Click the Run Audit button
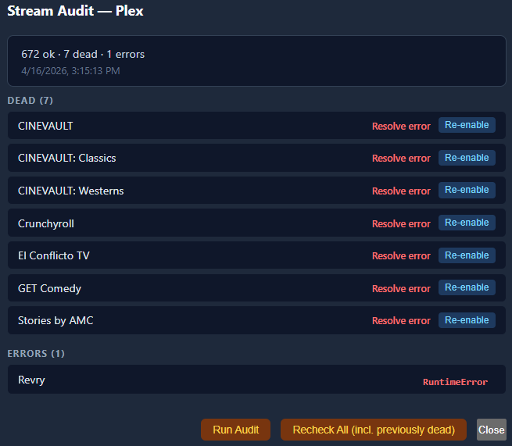The image size is (512, 446). 235,430
